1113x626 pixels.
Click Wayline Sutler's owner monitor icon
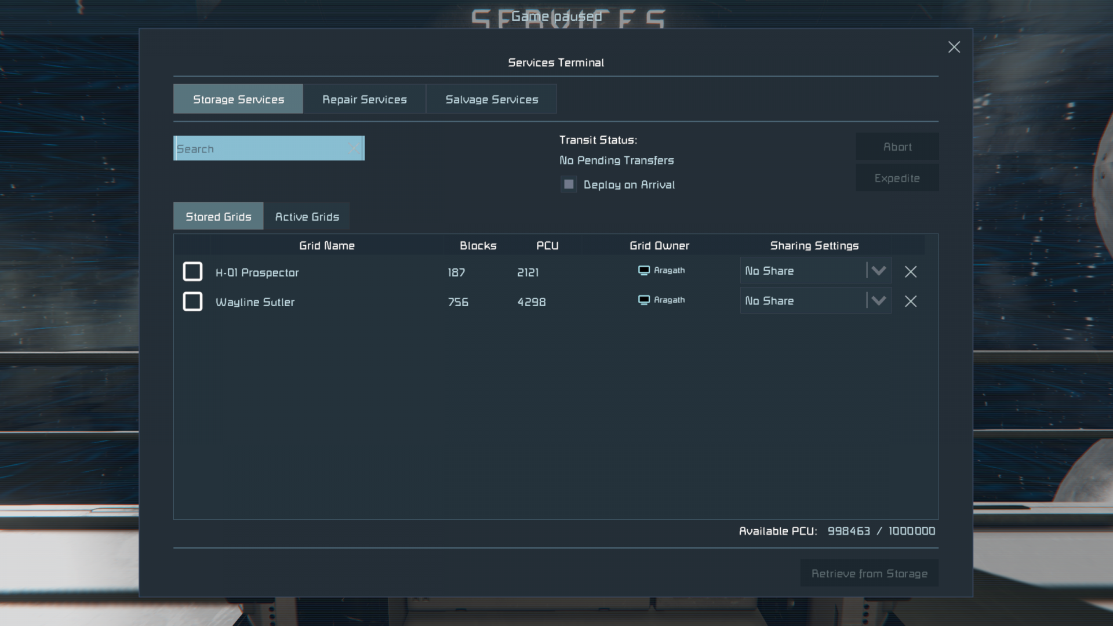coord(643,300)
